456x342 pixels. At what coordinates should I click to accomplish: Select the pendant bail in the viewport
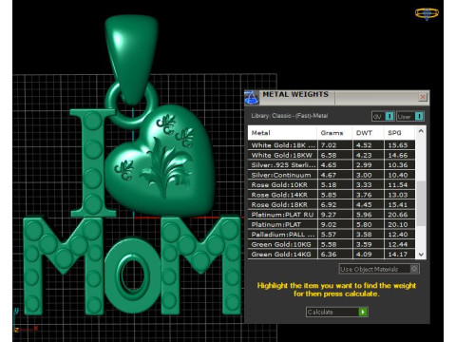pyautogui.click(x=131, y=59)
